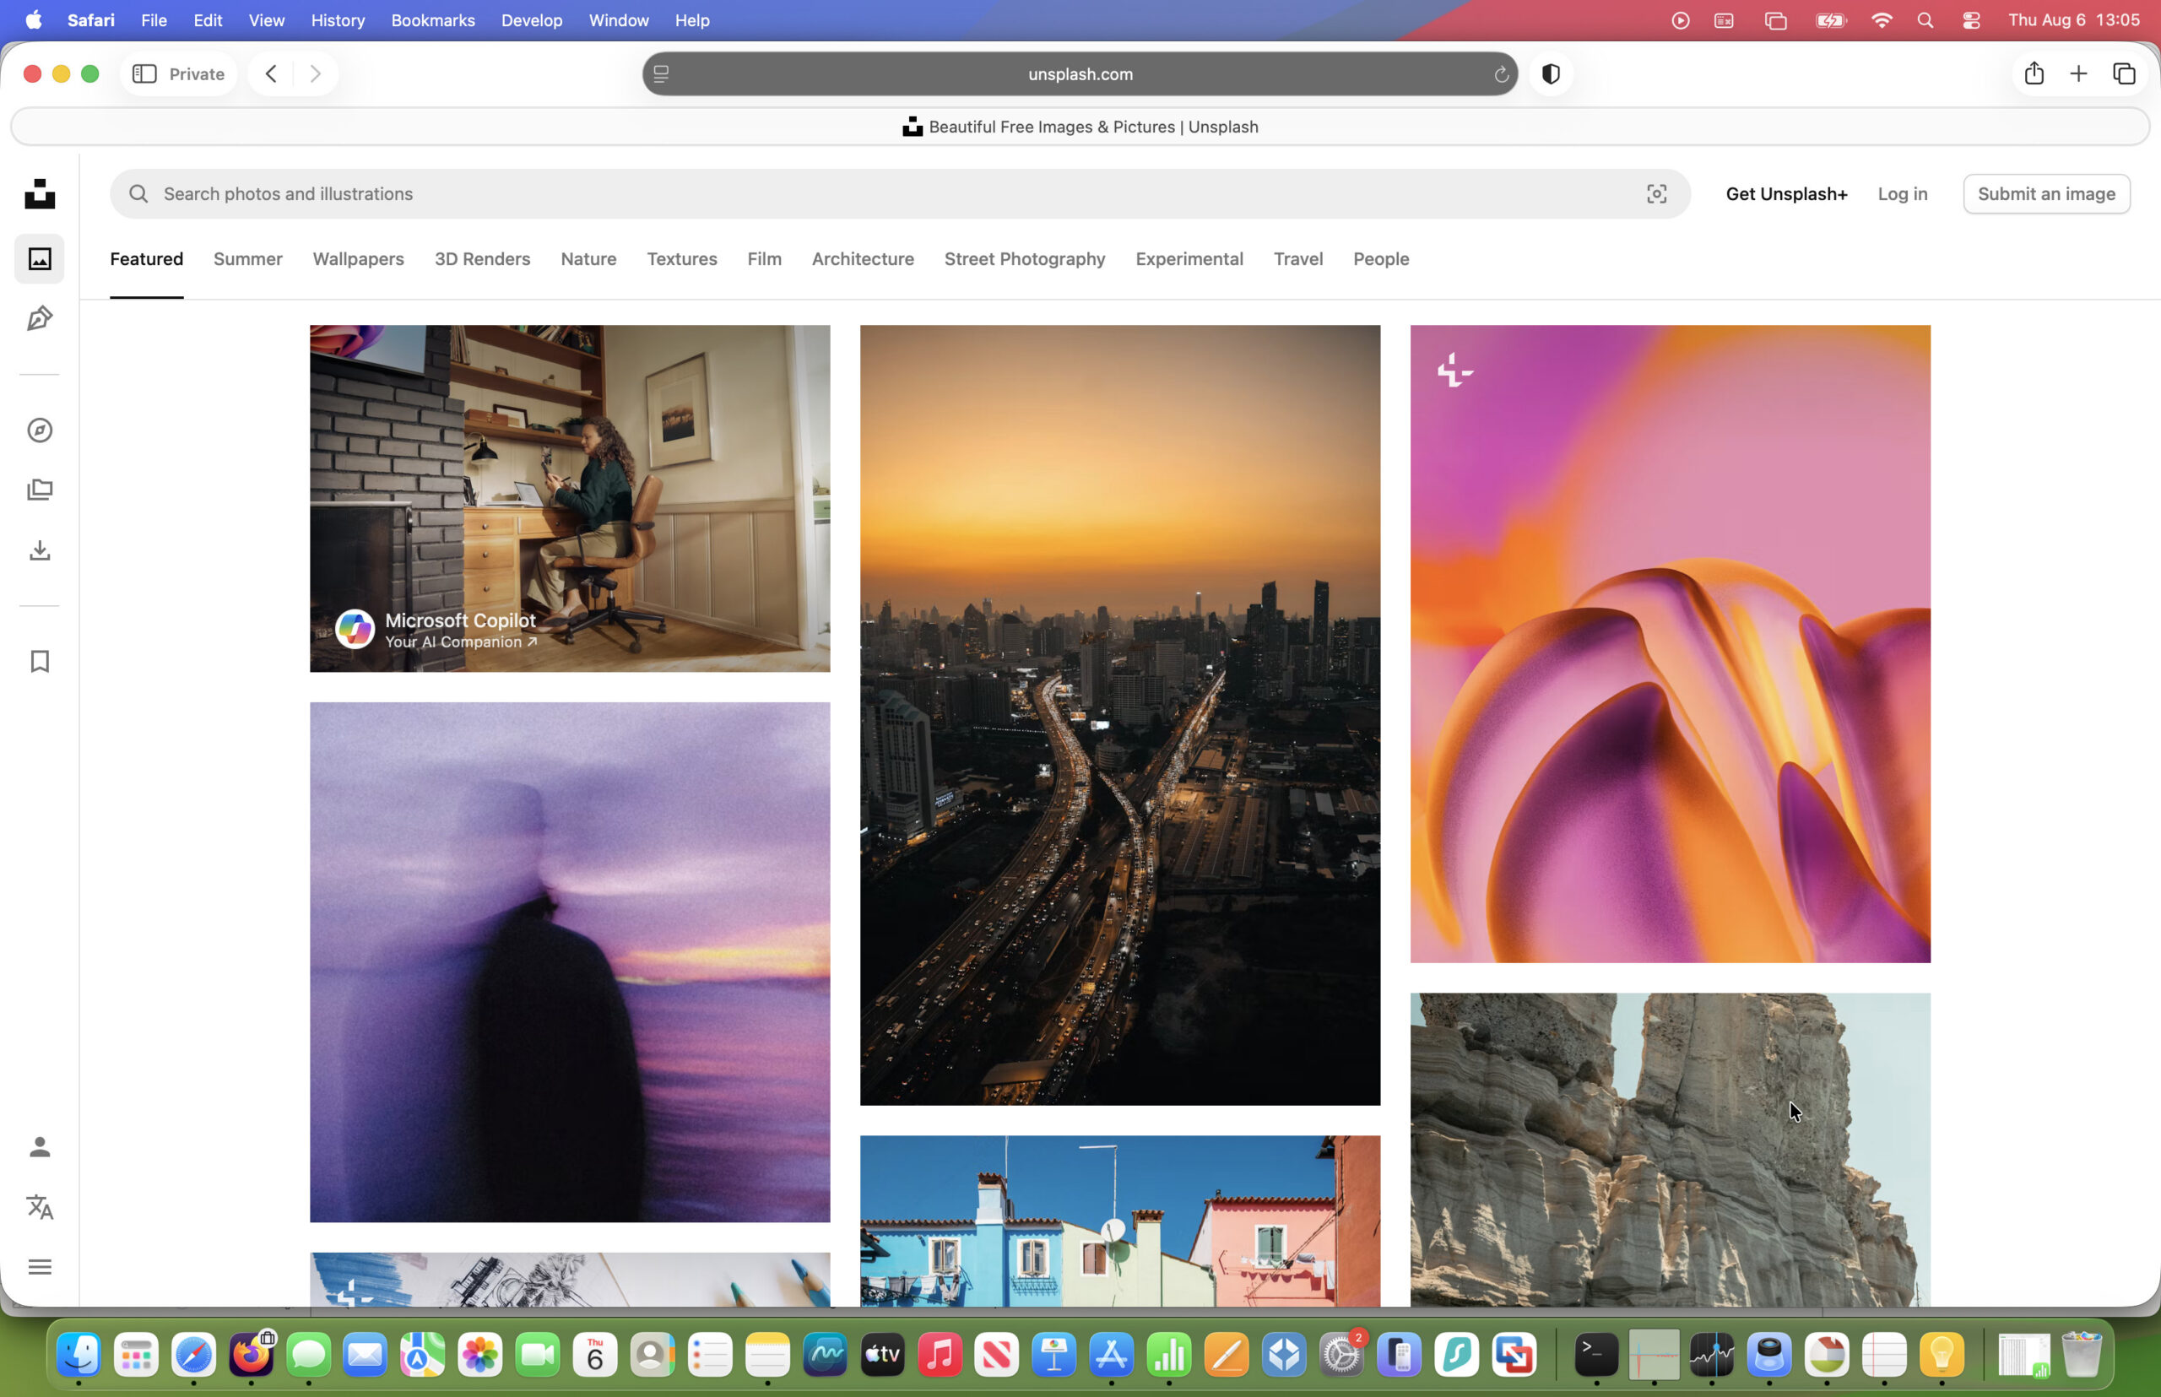Open the profile person icon in the sidebar
The image size is (2161, 1397).
pyautogui.click(x=39, y=1146)
